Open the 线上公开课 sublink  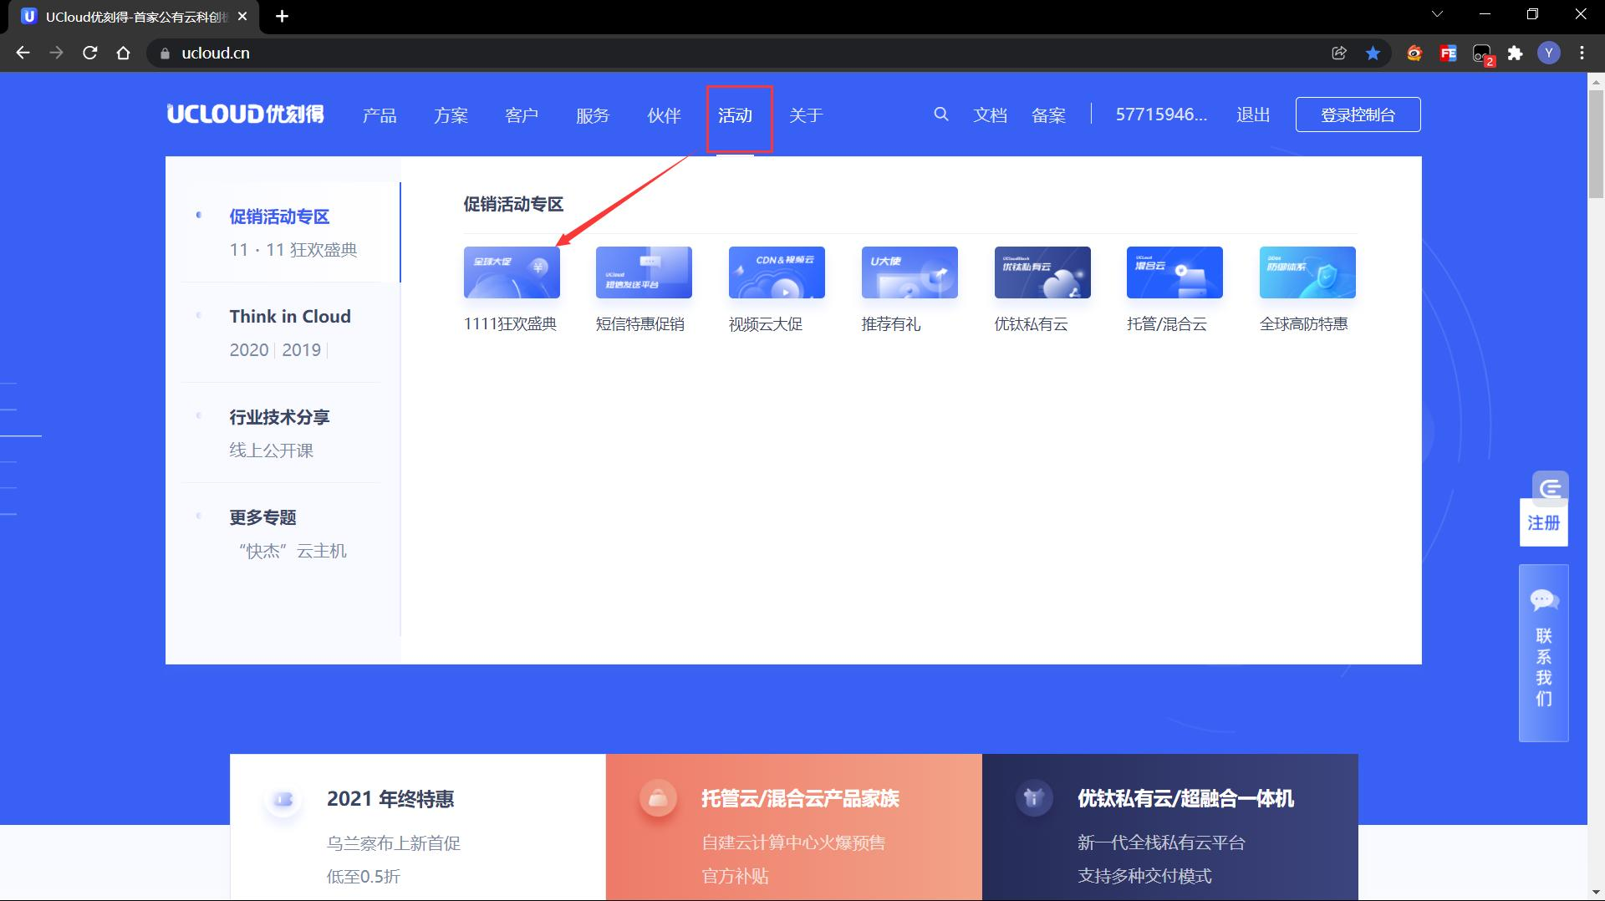coord(271,450)
